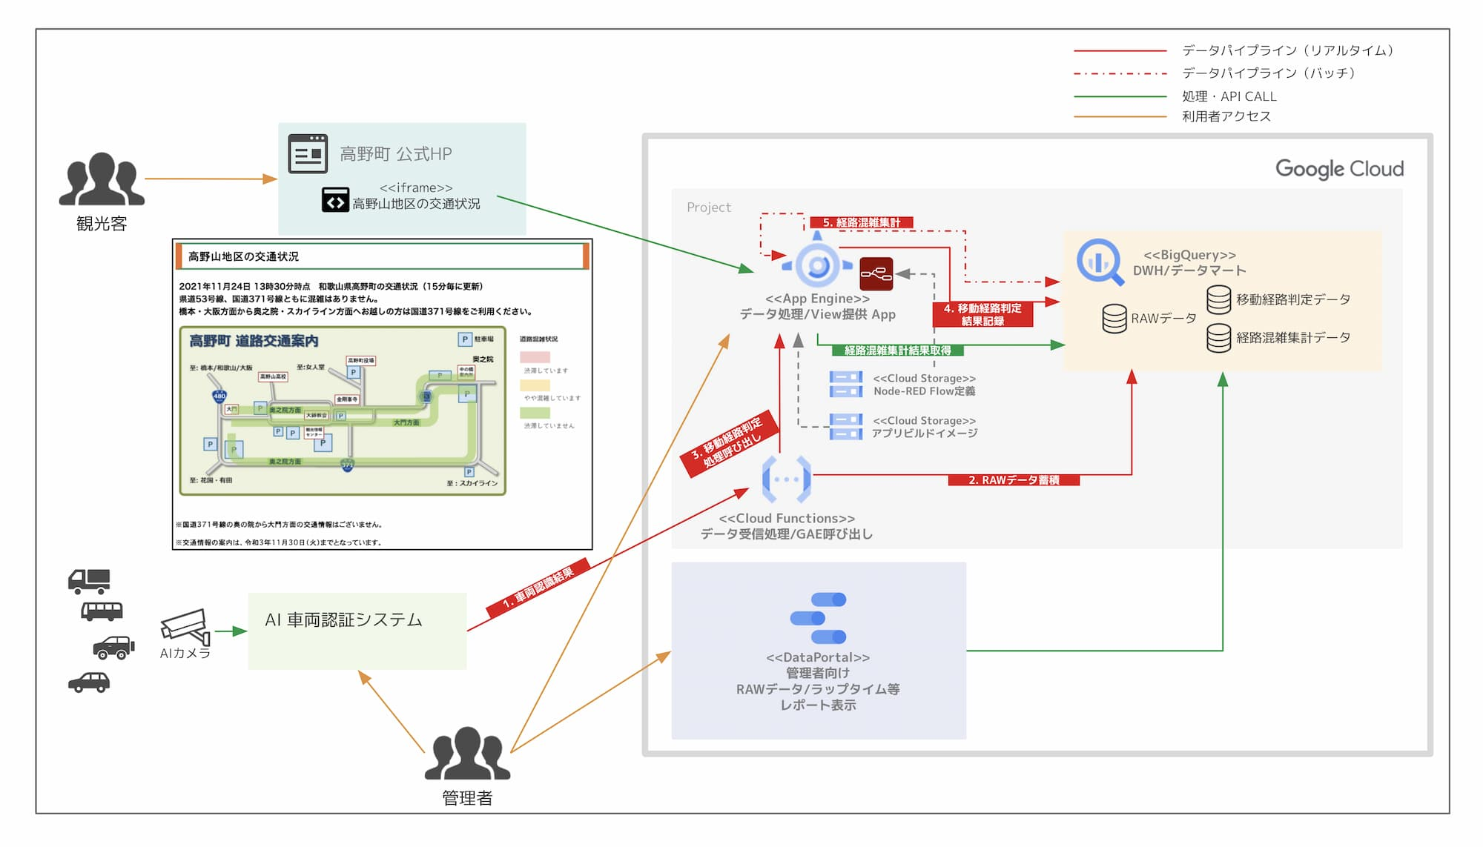Click the DWH/データマート text
This screenshot has width=1483, height=847.
(x=1189, y=270)
